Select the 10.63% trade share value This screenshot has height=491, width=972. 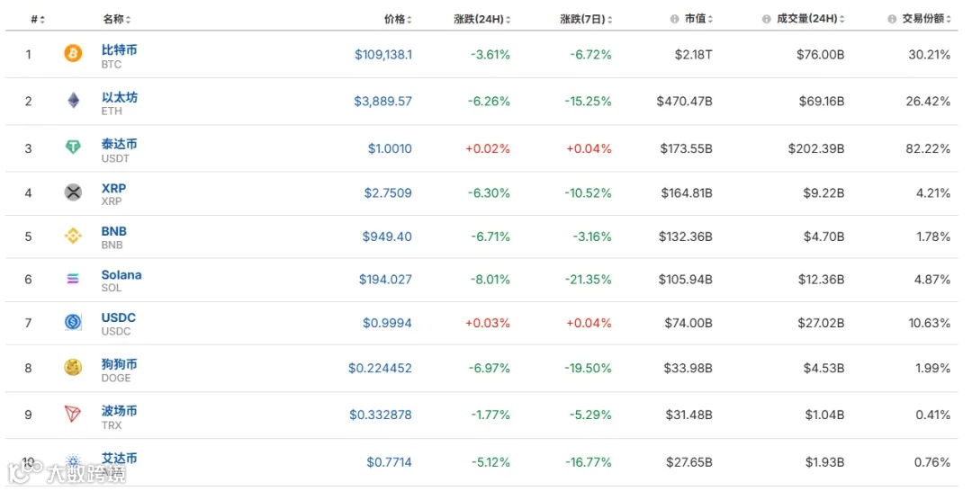click(x=929, y=323)
